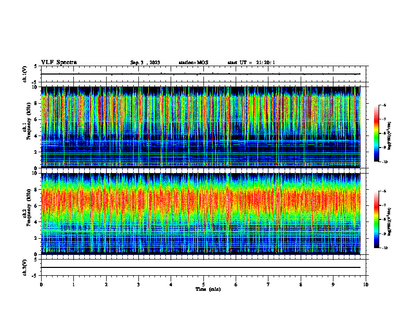
Task: Click the 'ch.3(V)' axis label
Action: pos(25,267)
